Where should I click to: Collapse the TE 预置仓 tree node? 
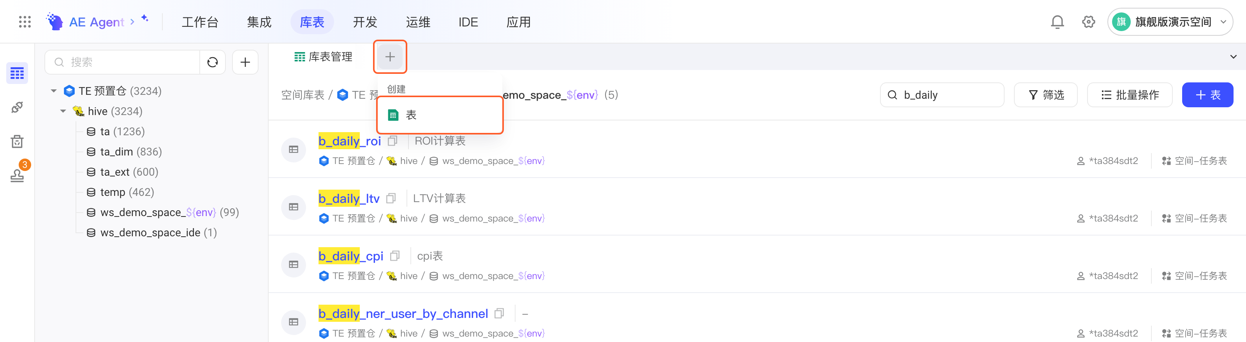click(54, 91)
